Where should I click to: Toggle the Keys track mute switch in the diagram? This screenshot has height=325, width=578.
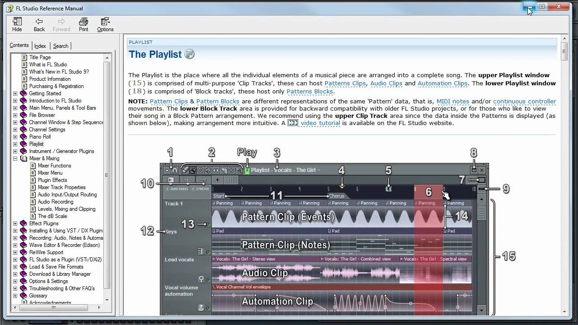tap(208, 252)
